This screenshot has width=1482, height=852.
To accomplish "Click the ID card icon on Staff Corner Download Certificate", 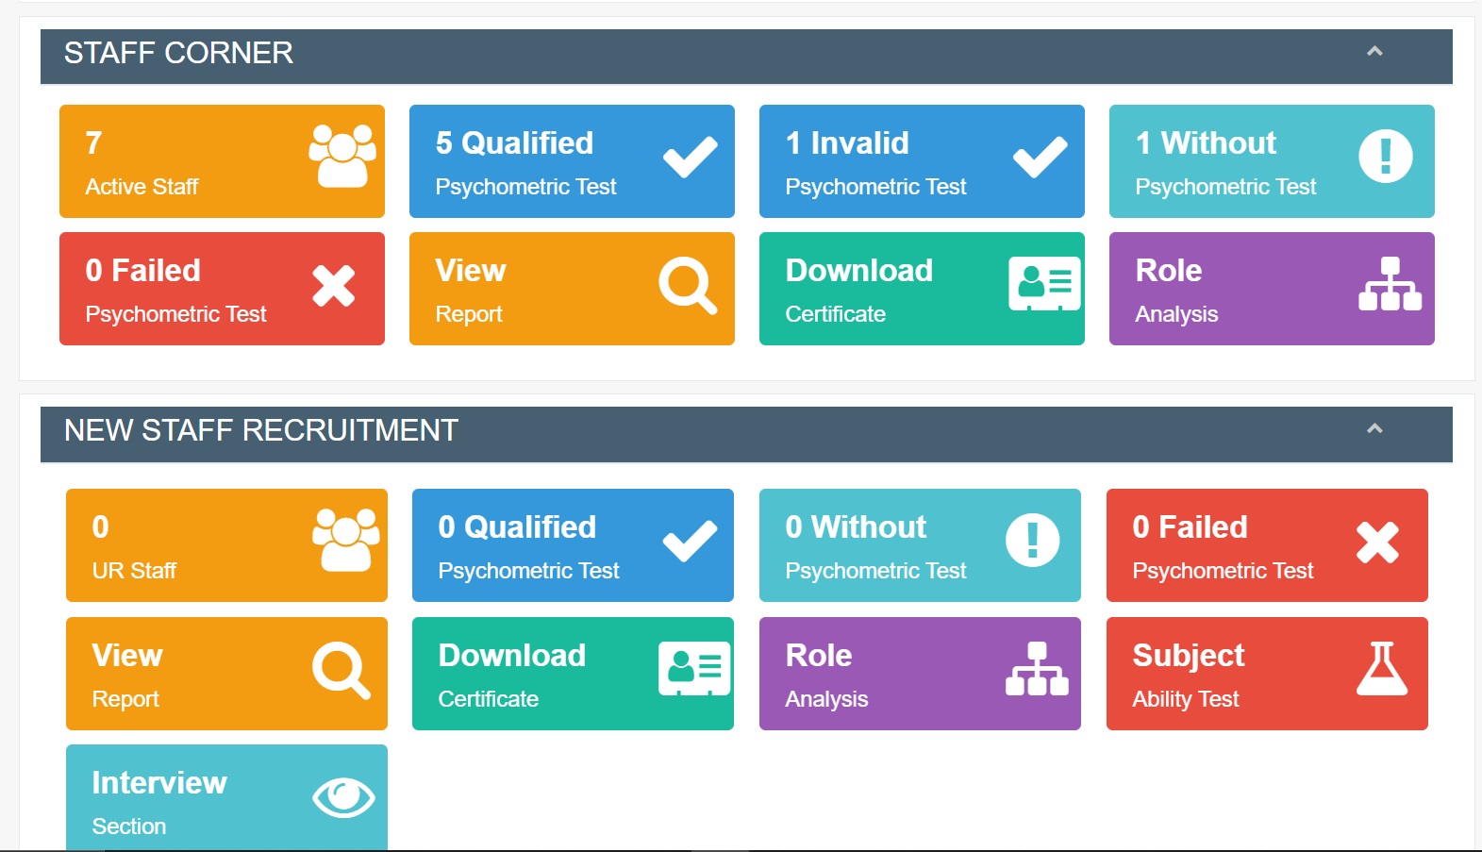I will (1044, 283).
